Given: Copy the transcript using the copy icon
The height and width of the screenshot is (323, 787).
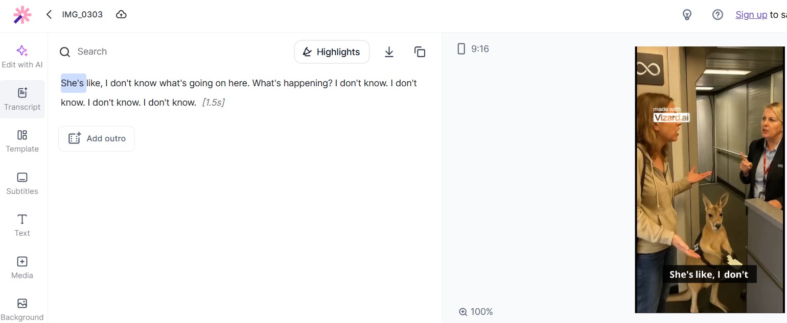Looking at the screenshot, I should (420, 52).
